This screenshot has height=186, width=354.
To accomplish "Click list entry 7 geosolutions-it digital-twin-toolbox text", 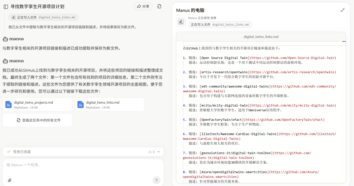I will coord(236,153).
